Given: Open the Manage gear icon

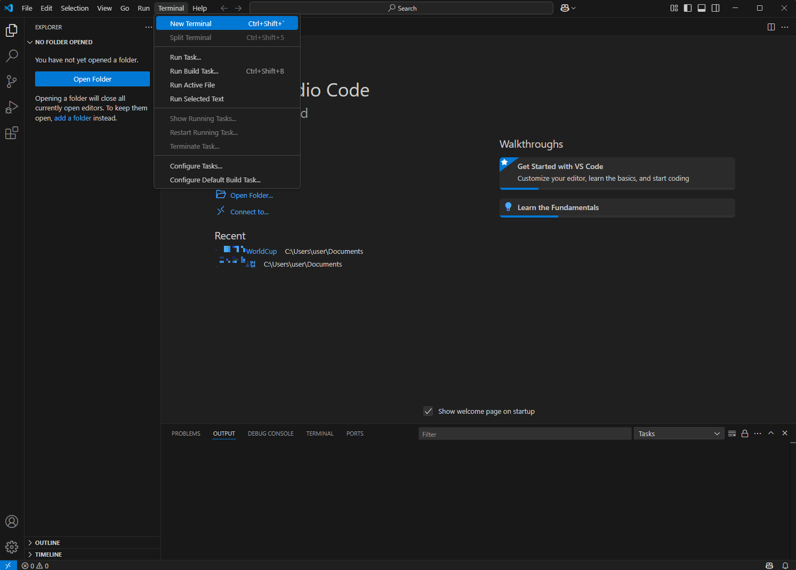Looking at the screenshot, I should (12, 547).
